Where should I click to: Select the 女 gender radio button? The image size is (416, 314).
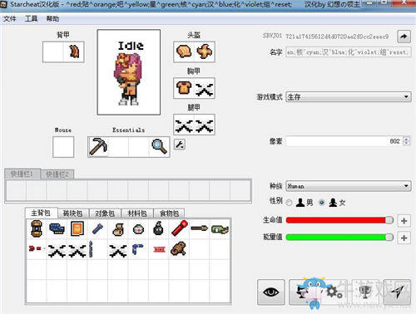click(x=322, y=203)
